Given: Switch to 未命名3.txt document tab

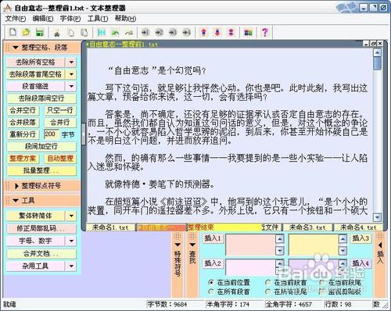Looking at the screenshot, I should [x=307, y=227].
